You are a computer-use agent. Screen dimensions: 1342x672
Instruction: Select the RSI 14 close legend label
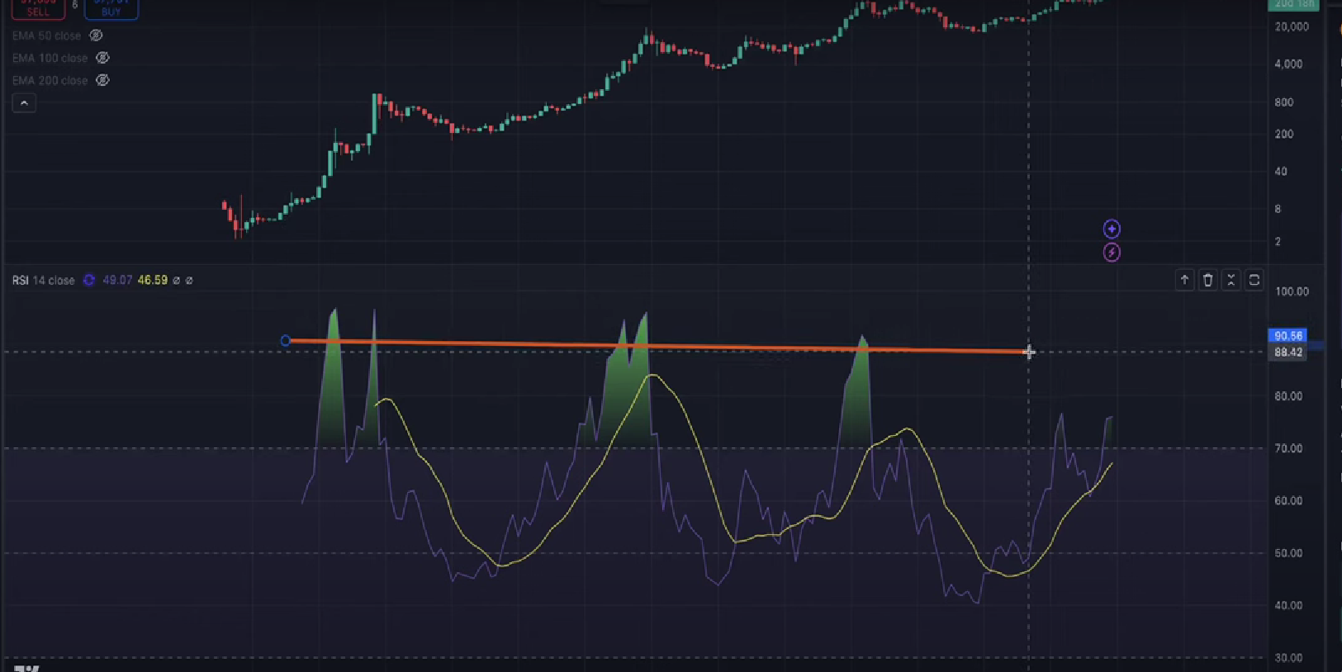[43, 281]
